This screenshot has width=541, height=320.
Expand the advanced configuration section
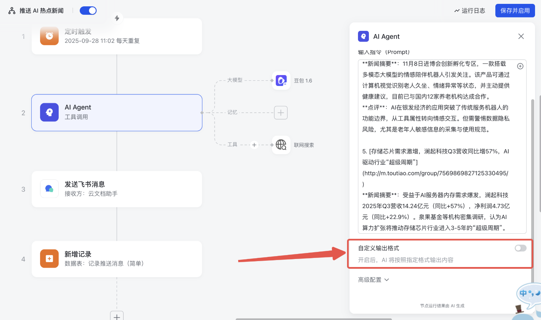(373, 280)
